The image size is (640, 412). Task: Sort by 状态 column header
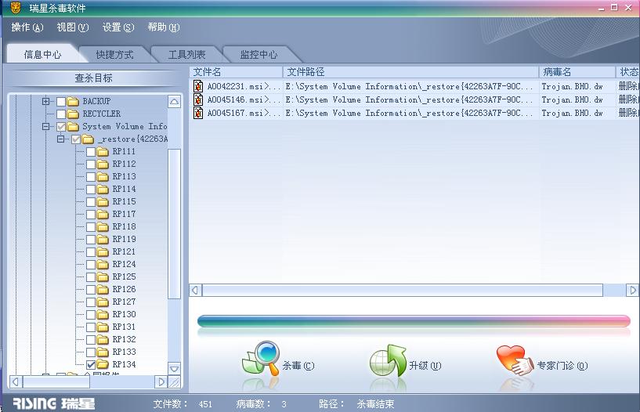tap(627, 72)
